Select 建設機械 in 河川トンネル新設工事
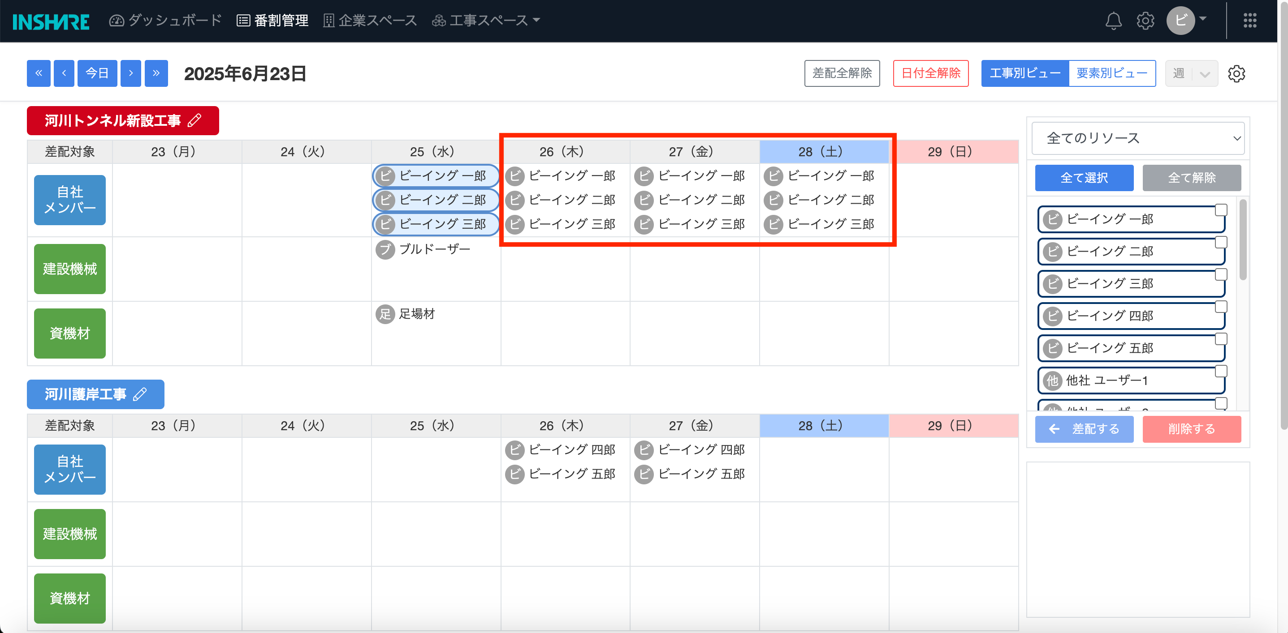 click(x=69, y=269)
